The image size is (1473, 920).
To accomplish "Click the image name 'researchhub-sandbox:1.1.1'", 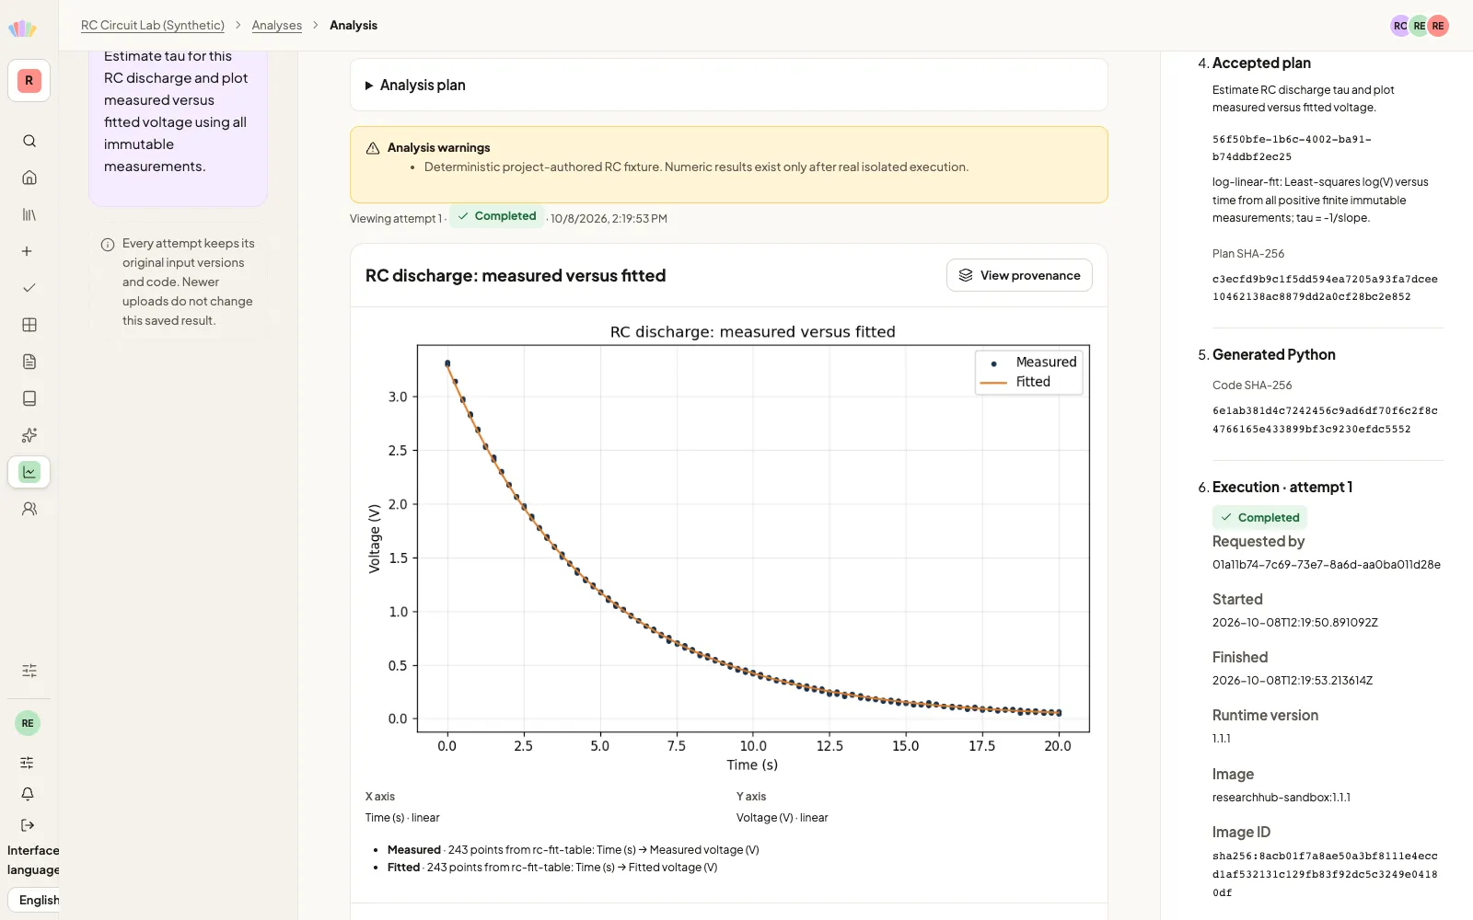I will (x=1282, y=798).
